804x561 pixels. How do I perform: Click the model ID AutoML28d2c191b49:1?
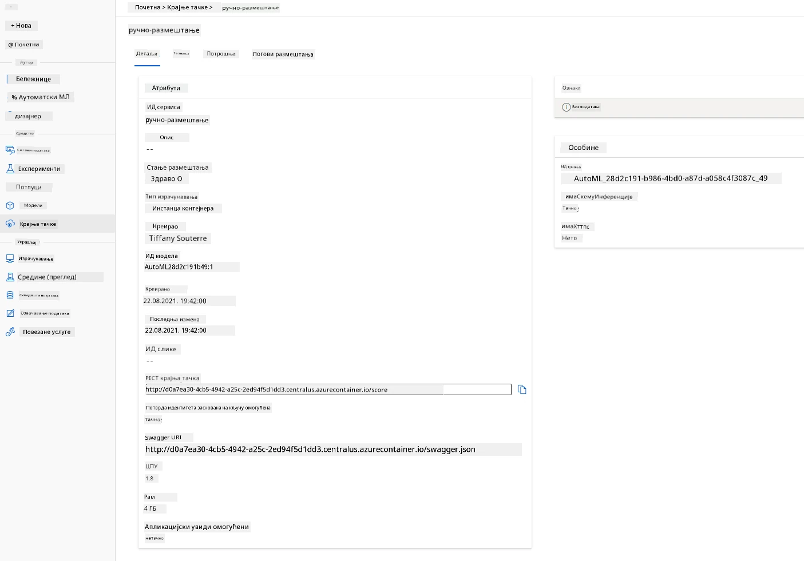tap(179, 267)
